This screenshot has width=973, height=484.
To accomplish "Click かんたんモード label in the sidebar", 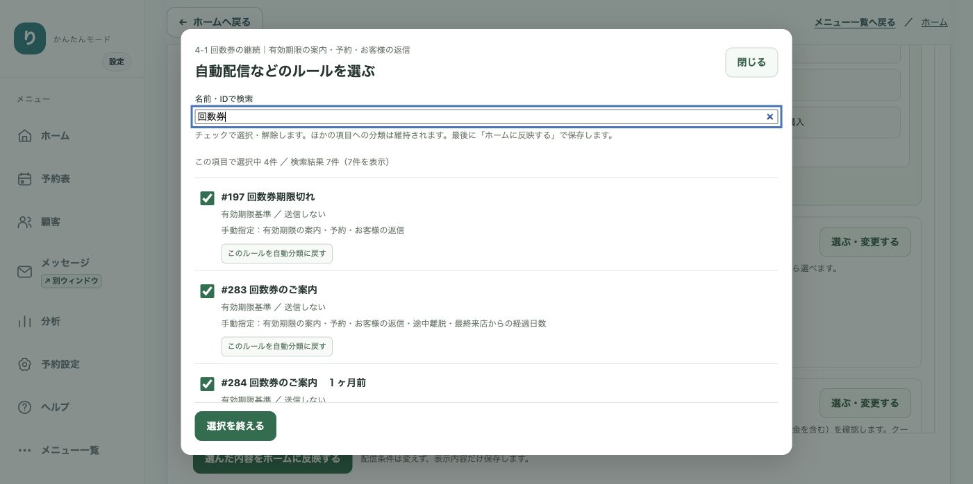I will pyautogui.click(x=82, y=40).
